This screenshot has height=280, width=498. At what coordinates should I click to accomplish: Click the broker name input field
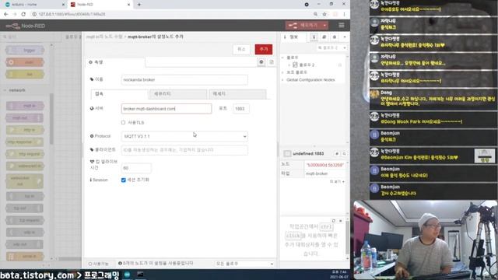[184, 79]
